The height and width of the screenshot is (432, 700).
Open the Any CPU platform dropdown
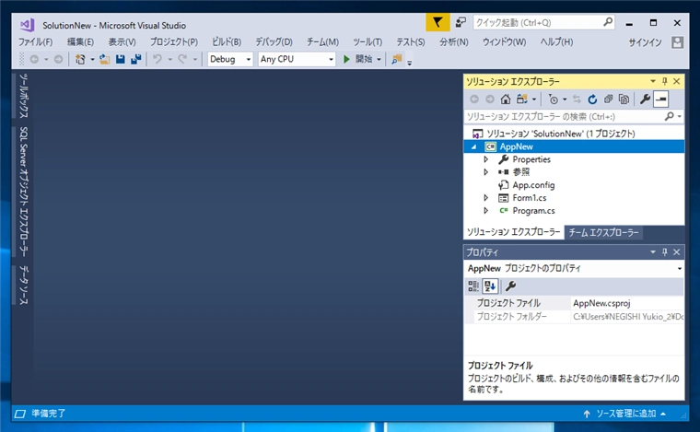pyautogui.click(x=331, y=59)
